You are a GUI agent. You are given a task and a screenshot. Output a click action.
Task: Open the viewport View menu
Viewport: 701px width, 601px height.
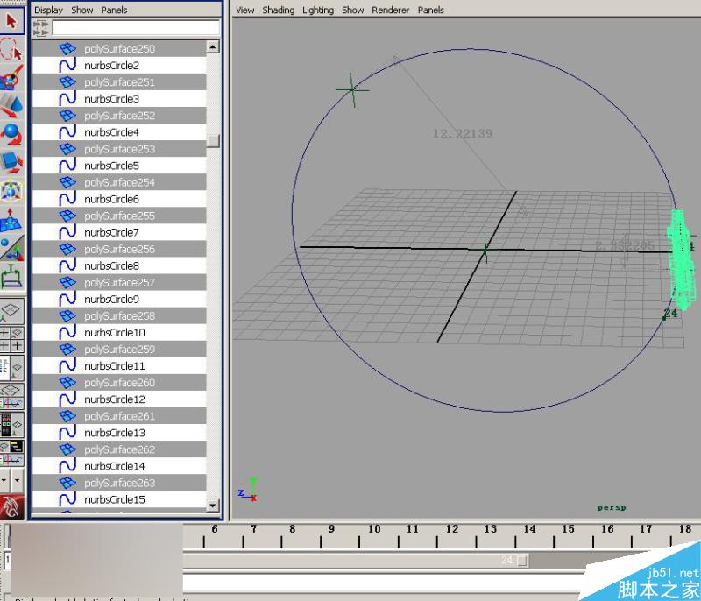point(245,10)
